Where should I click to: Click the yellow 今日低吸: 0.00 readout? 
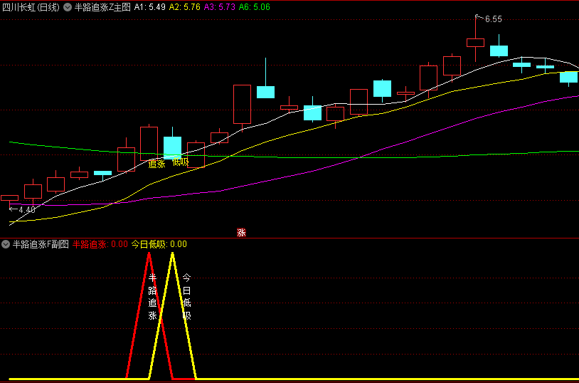coord(159,244)
